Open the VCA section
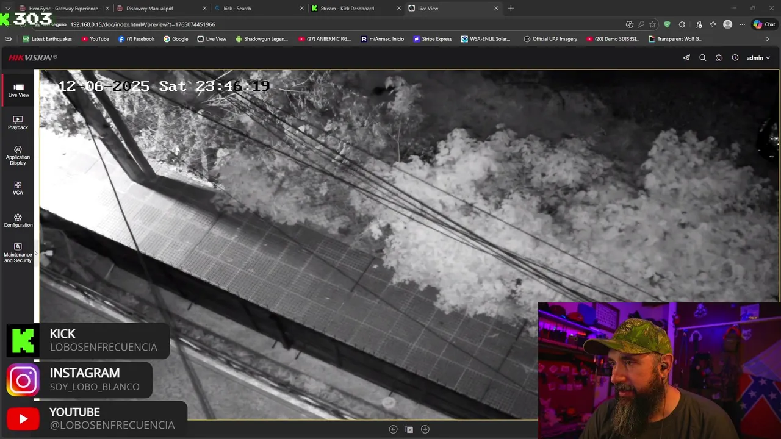The image size is (781, 439). click(18, 188)
